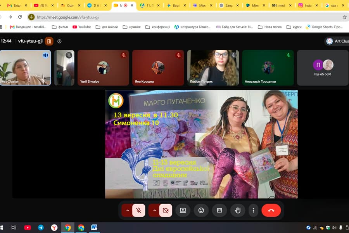Viewport: 349px width, 233px height.
Task: Click the orange companion mode icon beside meeting code
Action: click(49, 41)
